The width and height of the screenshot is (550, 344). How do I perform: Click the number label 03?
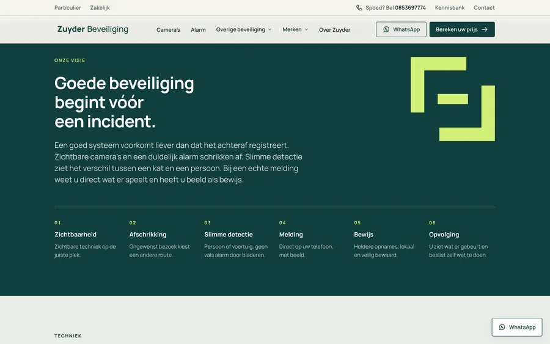[x=207, y=222]
